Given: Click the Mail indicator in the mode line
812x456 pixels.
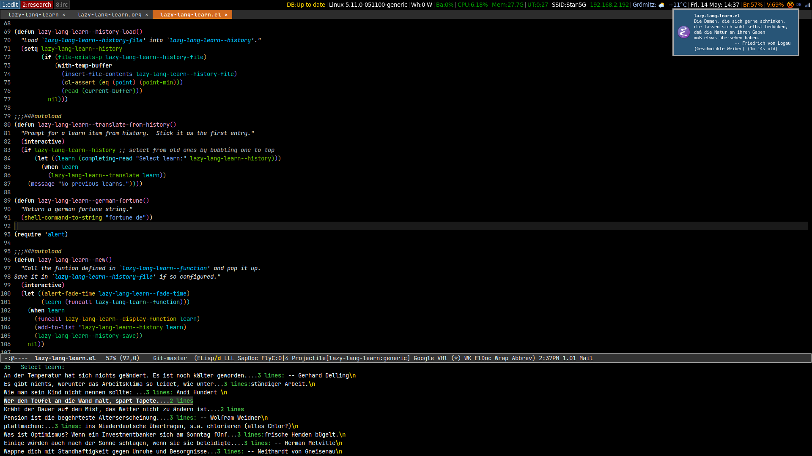Looking at the screenshot, I should click(586, 358).
